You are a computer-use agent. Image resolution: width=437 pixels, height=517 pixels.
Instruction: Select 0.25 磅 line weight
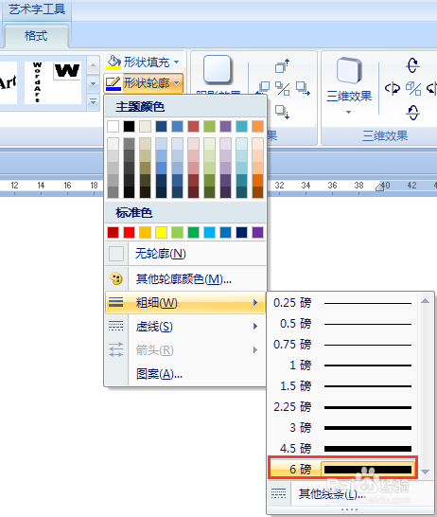342,303
